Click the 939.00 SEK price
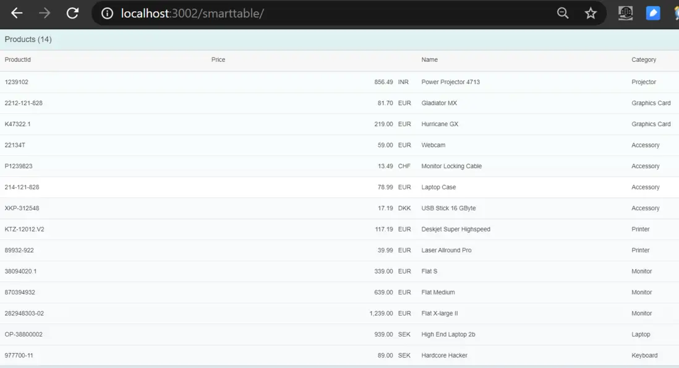Screen dimensions: 679x368 (x=392, y=334)
